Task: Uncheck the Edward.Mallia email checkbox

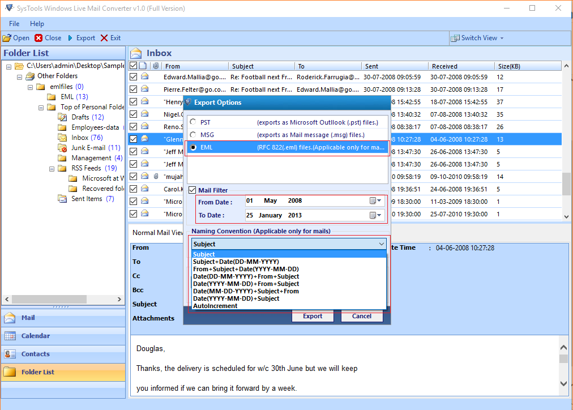Action: [x=134, y=77]
